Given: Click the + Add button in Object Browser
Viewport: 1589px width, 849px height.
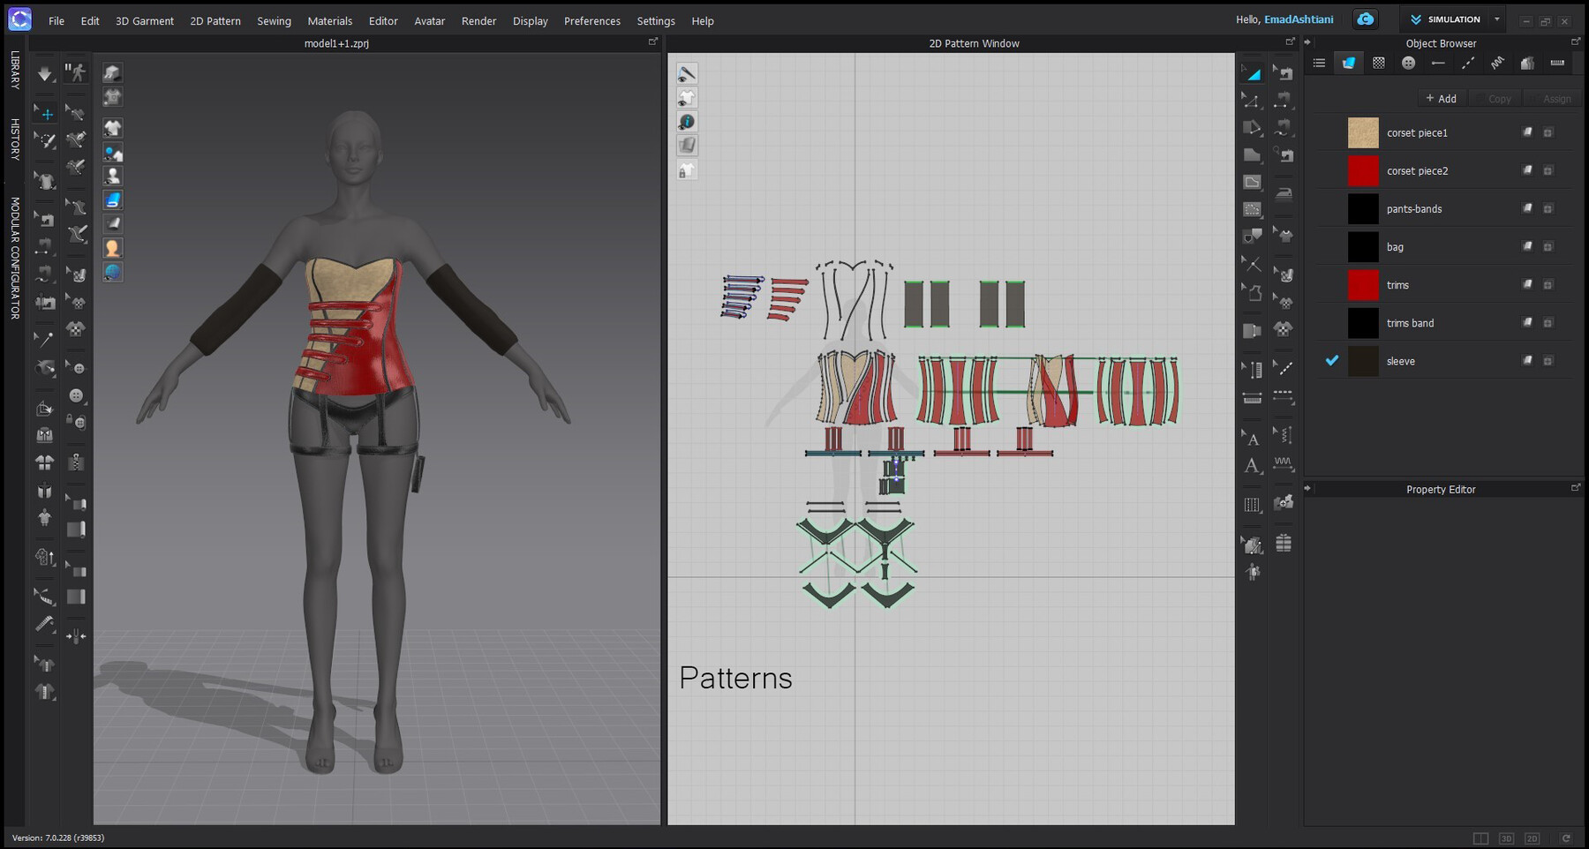Looking at the screenshot, I should point(1442,98).
